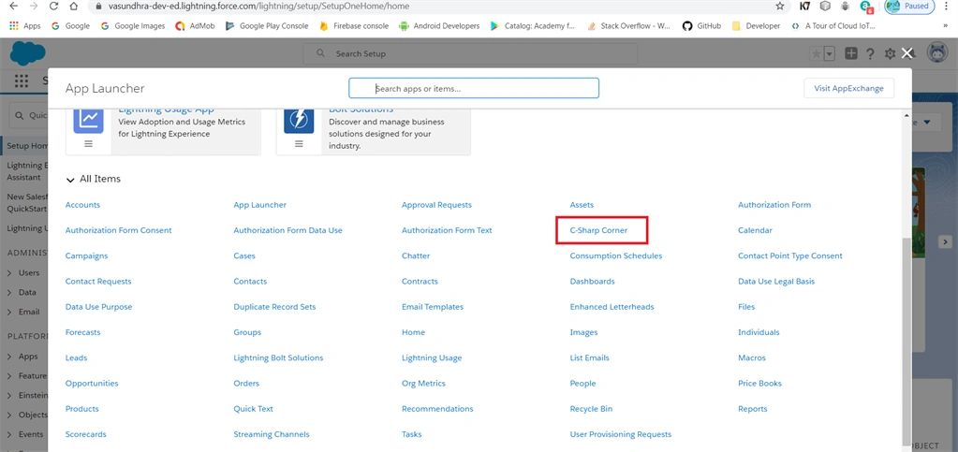Open global actions plus icon

[x=851, y=53]
